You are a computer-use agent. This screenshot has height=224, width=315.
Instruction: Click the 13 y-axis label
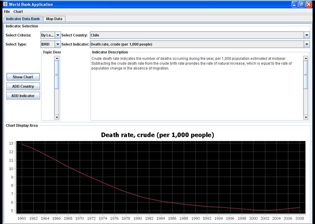click(11, 143)
